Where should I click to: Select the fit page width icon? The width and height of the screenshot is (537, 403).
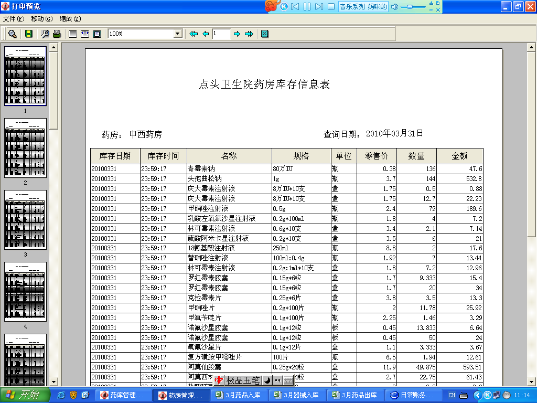(85, 34)
